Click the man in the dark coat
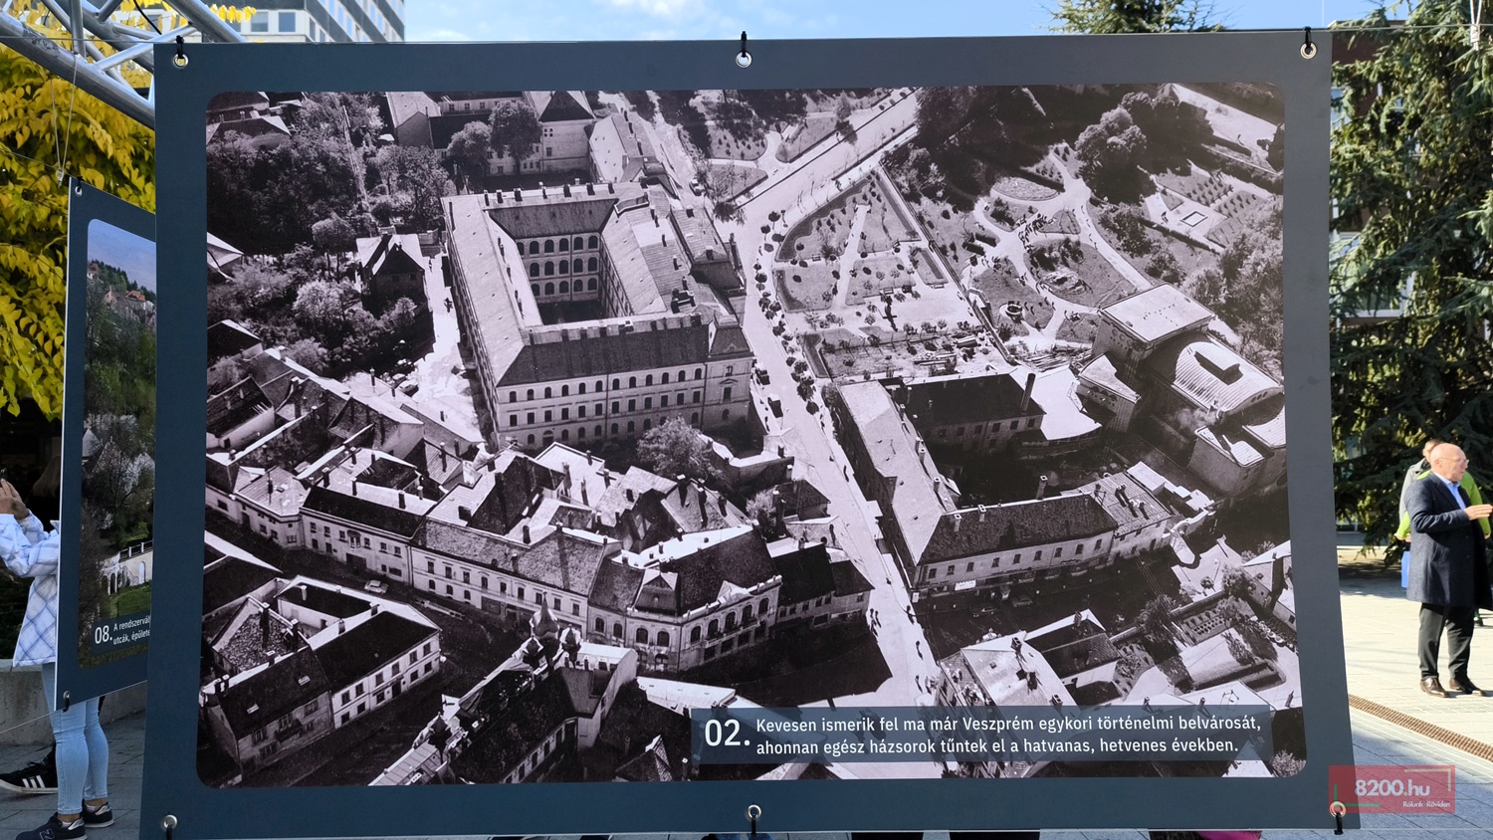 click(1443, 567)
